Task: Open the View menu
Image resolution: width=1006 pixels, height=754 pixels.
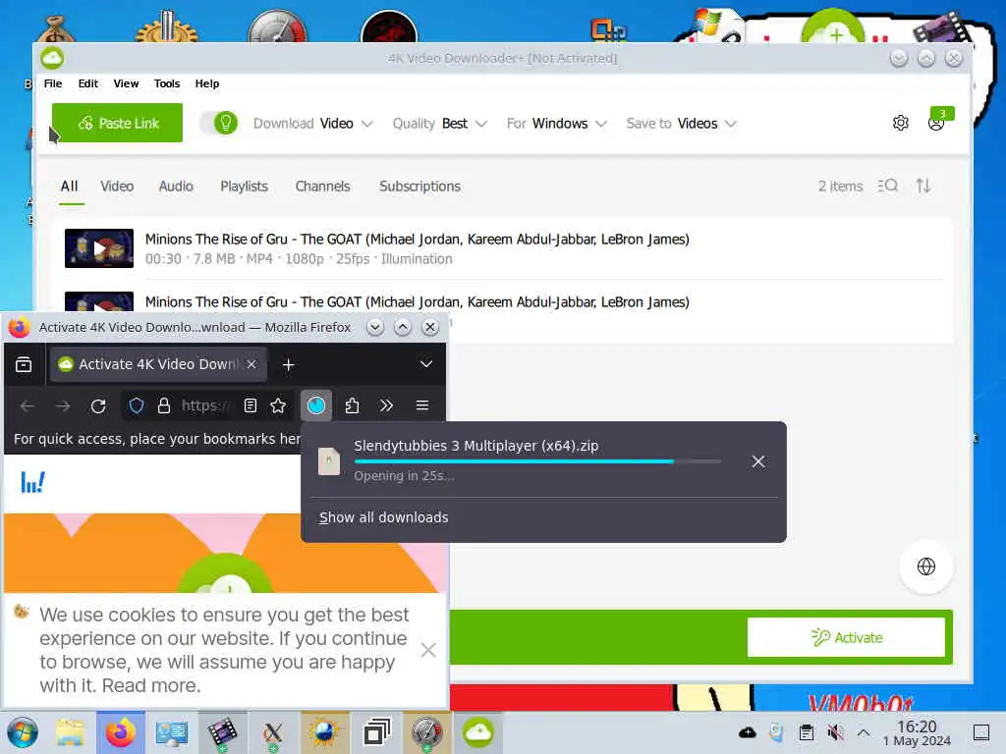Action: (126, 83)
